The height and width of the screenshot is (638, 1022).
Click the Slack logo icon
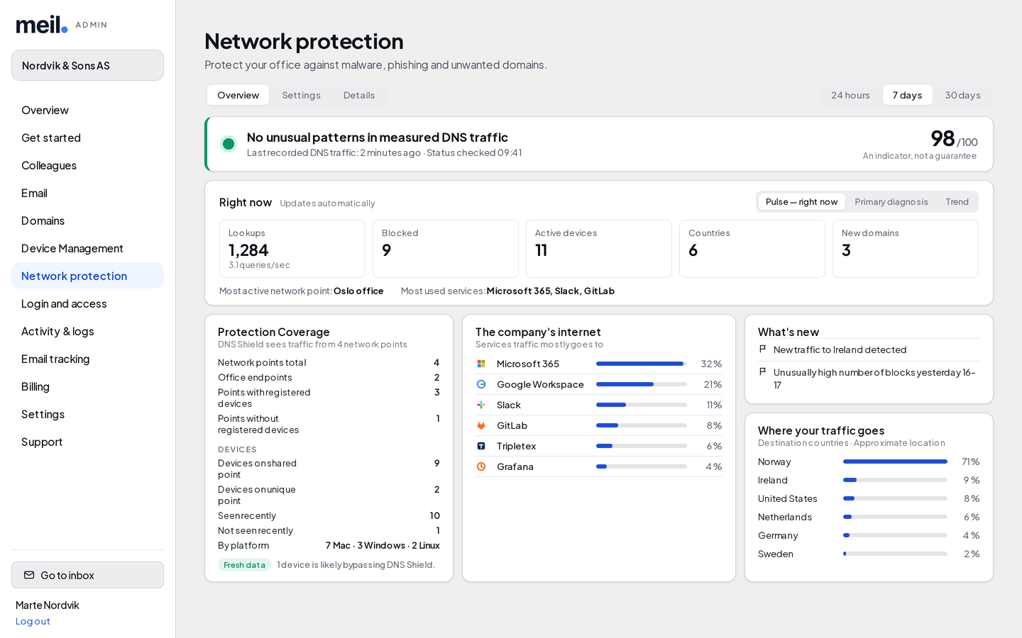pos(481,405)
